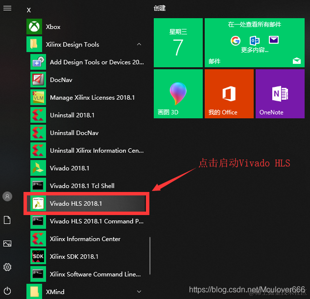Click the Google icon in the Mail tile
The width and height of the screenshot is (310, 299).
236,41
